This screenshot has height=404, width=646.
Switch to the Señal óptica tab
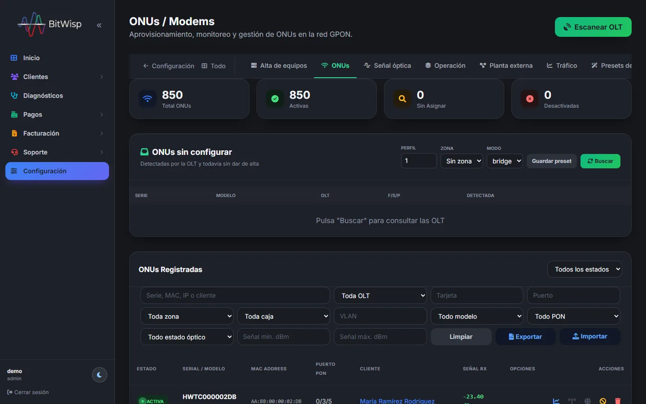[x=387, y=66]
